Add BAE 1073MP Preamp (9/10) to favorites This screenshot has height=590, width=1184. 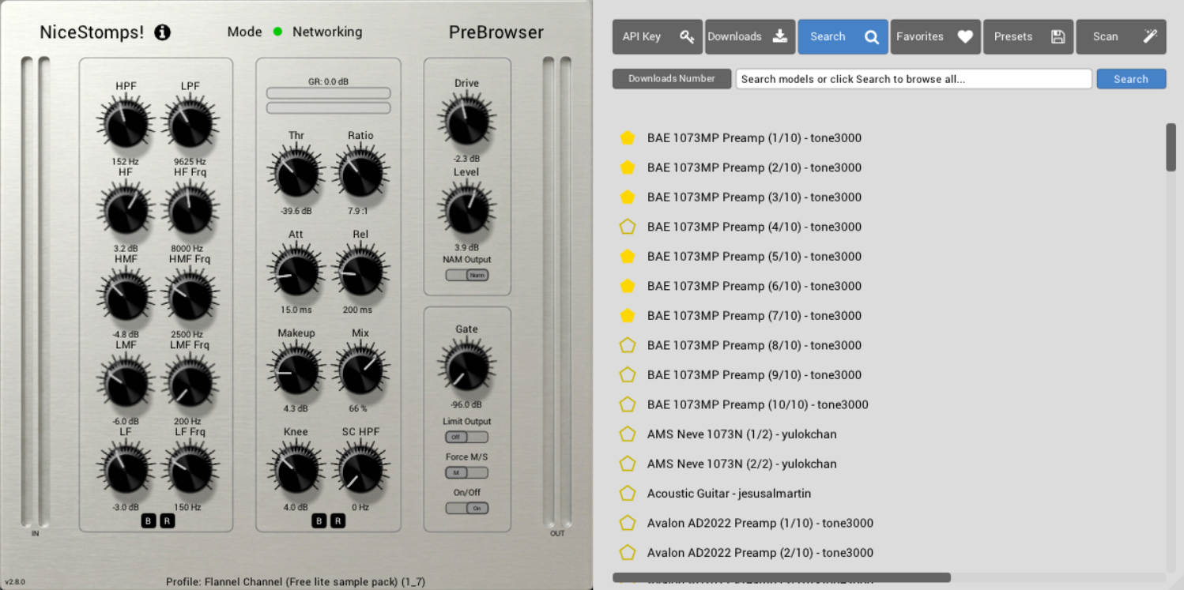tap(628, 374)
